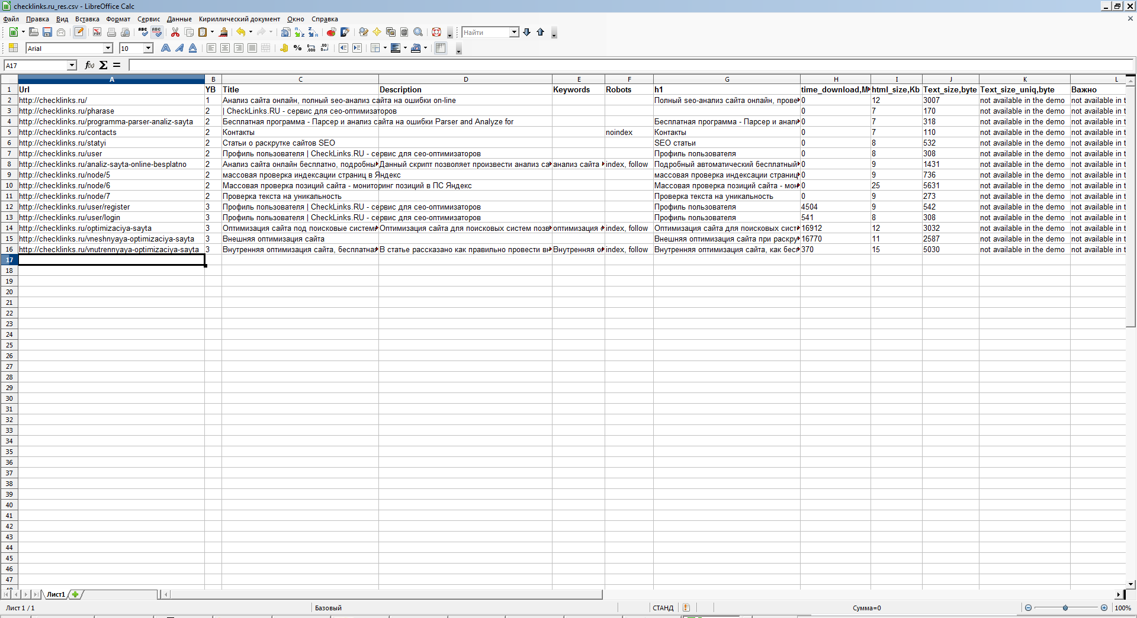The image size is (1137, 618).
Task: Toggle Edit File mode
Action: [x=79, y=33]
